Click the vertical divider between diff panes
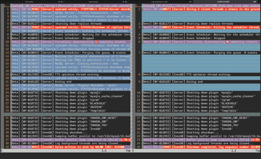 132,79
